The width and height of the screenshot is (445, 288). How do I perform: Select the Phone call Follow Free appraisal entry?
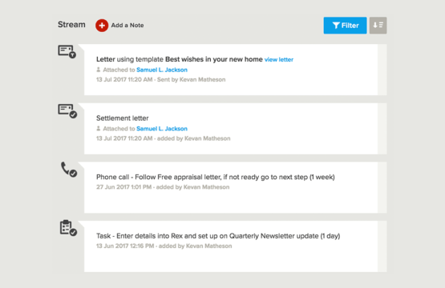[x=216, y=177]
